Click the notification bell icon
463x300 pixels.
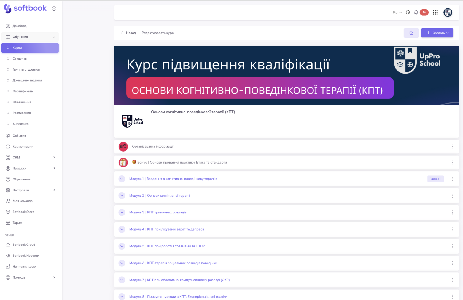(x=416, y=12)
